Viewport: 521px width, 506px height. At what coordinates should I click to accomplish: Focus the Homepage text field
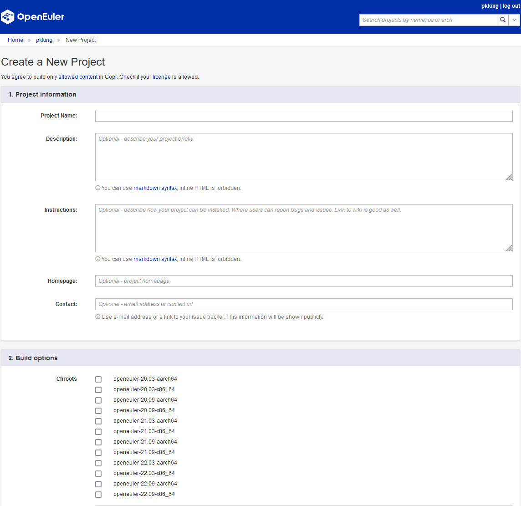point(304,281)
